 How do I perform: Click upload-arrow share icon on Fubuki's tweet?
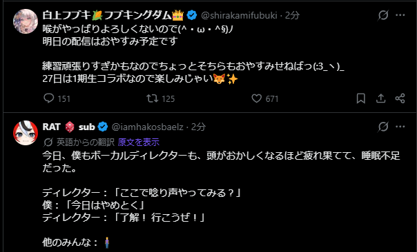tap(381, 98)
